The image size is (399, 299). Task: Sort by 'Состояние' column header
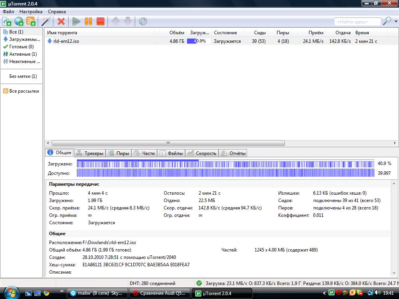click(x=228, y=33)
